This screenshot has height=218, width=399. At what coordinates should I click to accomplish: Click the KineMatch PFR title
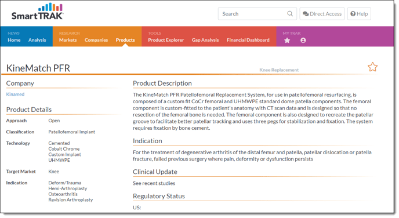[38, 68]
